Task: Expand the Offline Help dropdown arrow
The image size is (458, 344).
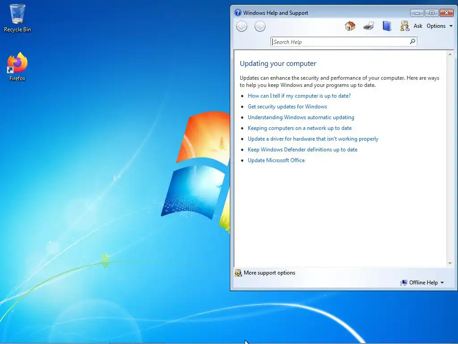Action: pyautogui.click(x=442, y=283)
